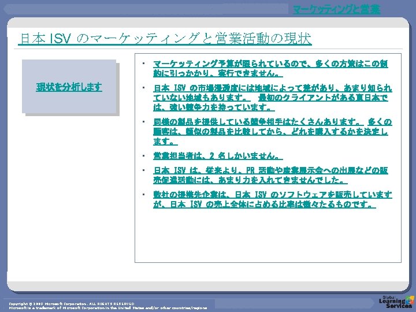Open the 多くの顧客は、類似の製品を比較 link

[x=272, y=132]
